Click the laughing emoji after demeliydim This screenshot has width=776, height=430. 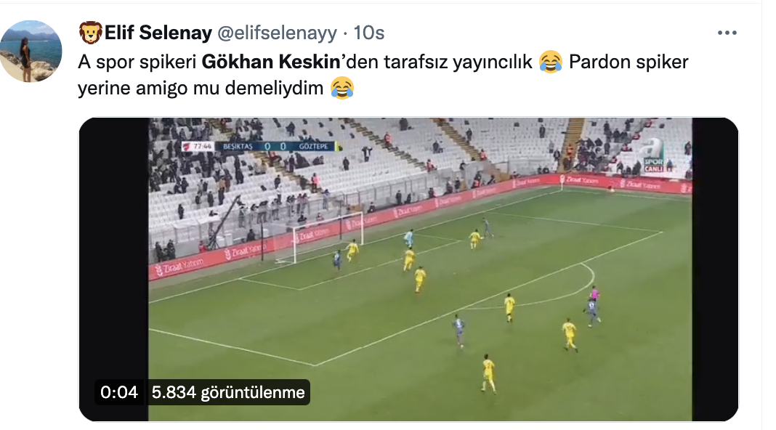[342, 88]
